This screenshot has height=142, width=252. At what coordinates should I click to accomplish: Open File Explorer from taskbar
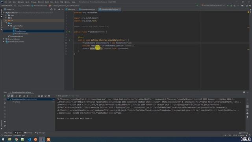[x=10, y=139]
